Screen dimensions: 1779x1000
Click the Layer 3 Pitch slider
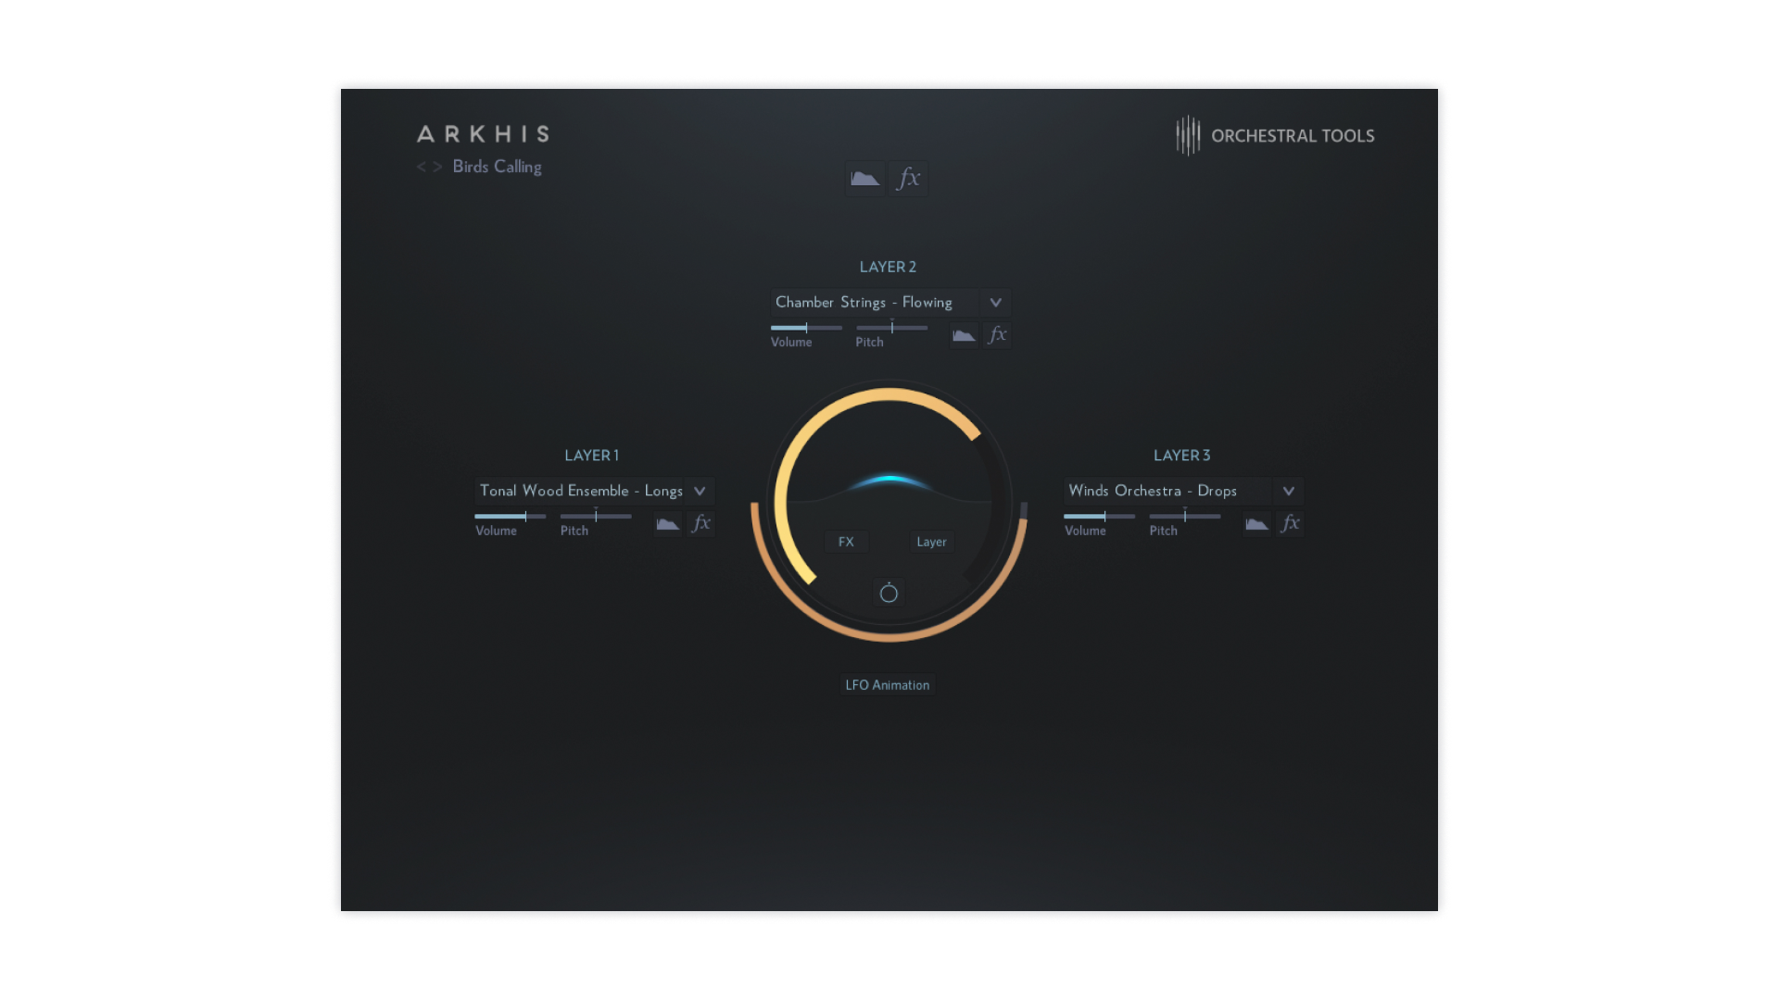click(x=1184, y=517)
